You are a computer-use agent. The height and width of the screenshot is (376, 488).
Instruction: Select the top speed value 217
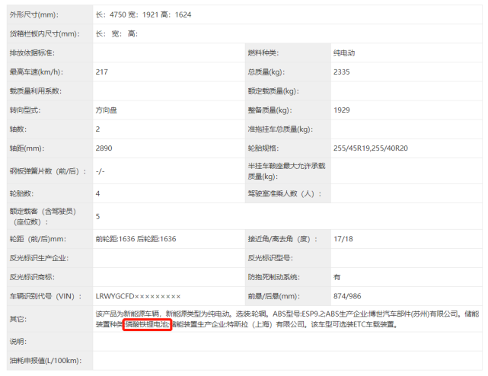[x=102, y=72]
